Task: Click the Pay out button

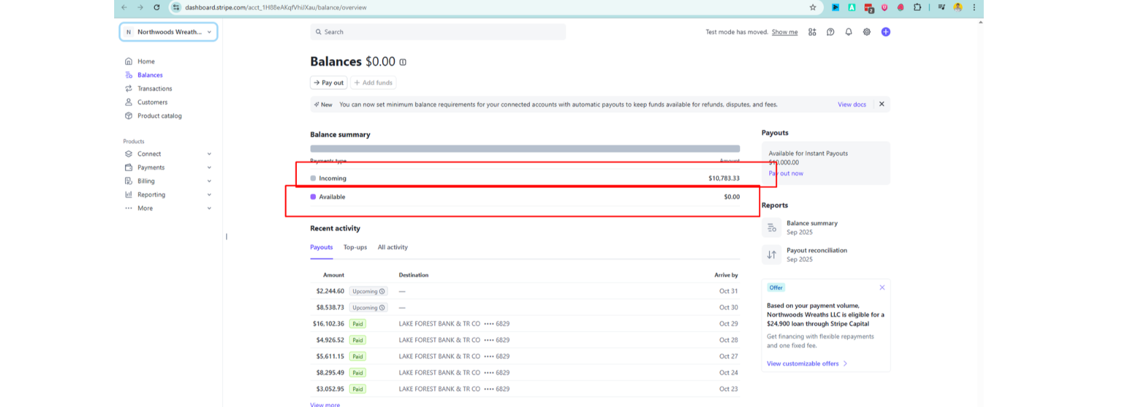Action: pos(329,83)
